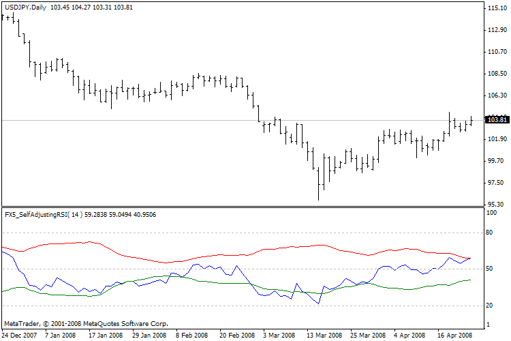Viewport: 511px width, 341px height.
Task: Click the 20 Feb 2008 date label
Action: [x=236, y=336]
